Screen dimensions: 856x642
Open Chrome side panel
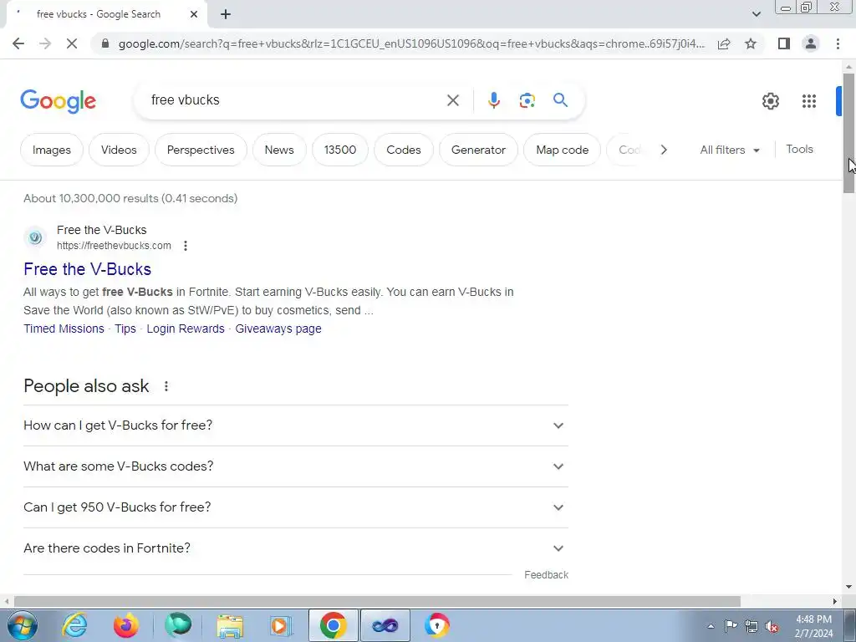784,43
